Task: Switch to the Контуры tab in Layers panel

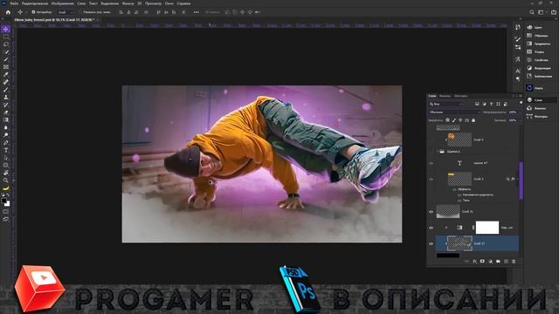Action: (460, 96)
